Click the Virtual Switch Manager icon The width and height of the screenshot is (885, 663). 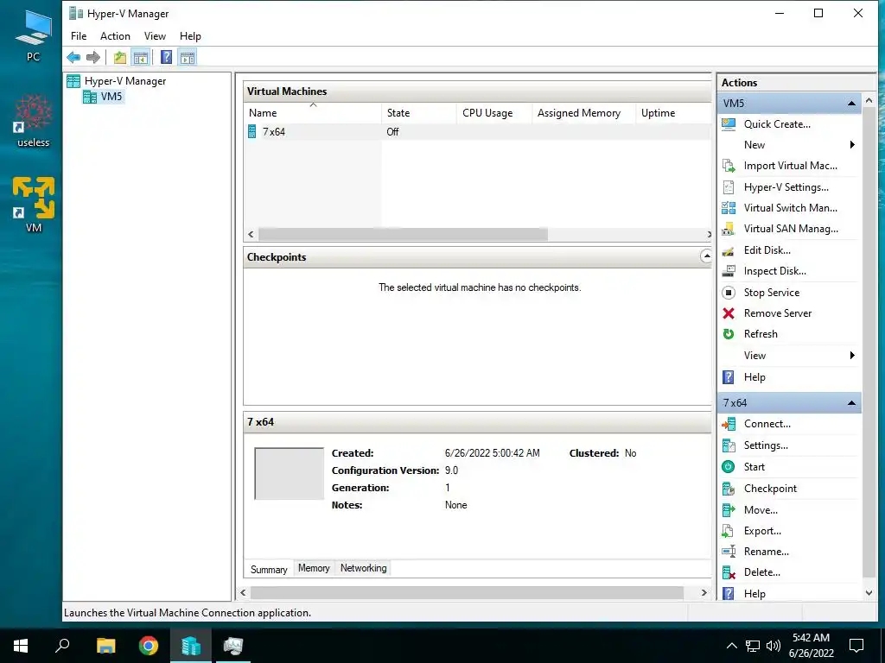tap(729, 208)
